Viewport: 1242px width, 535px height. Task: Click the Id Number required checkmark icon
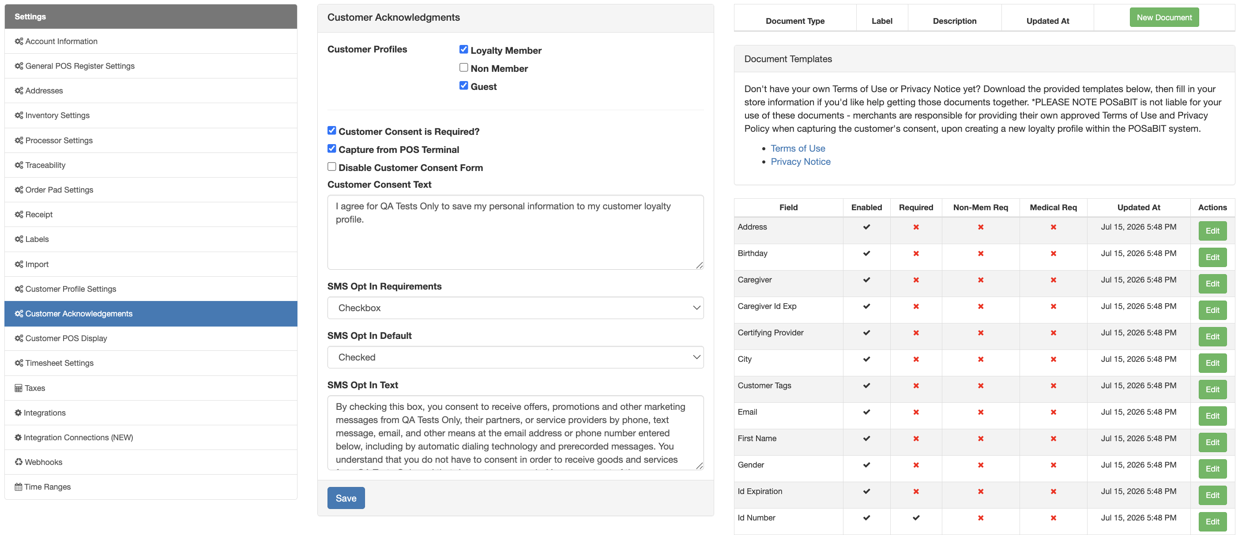pyautogui.click(x=915, y=518)
